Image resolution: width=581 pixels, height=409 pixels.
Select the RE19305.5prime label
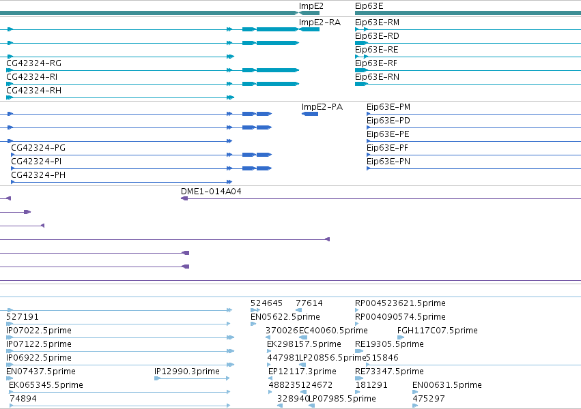pos(389,344)
